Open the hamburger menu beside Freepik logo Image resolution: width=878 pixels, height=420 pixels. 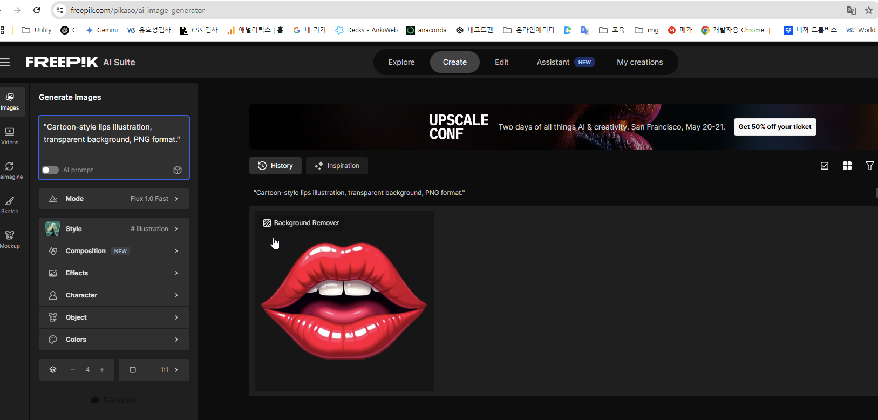(x=5, y=63)
